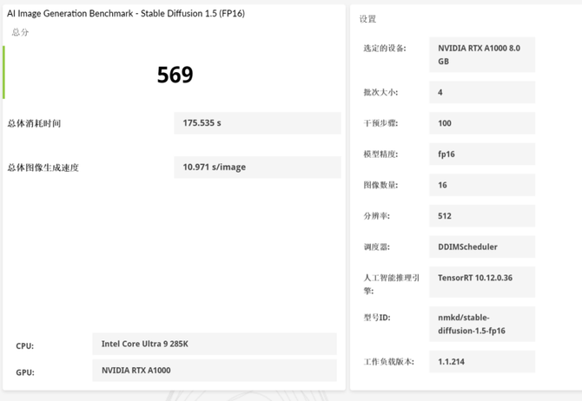The height and width of the screenshot is (401, 582).
Task: Click the green score indicator bar
Action: click(x=4, y=73)
